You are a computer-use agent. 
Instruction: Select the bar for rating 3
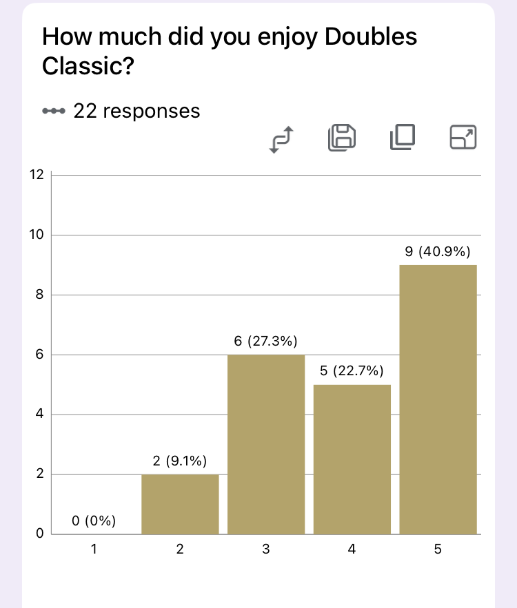(x=266, y=444)
